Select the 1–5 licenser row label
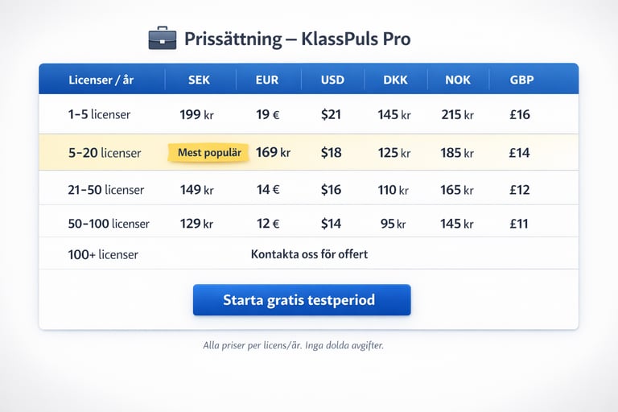 click(99, 114)
